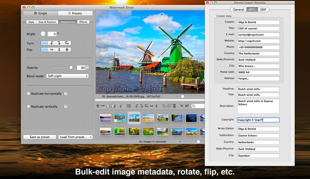Open the Size & Position tab
Screen dimensions: 310x179
[47, 22]
